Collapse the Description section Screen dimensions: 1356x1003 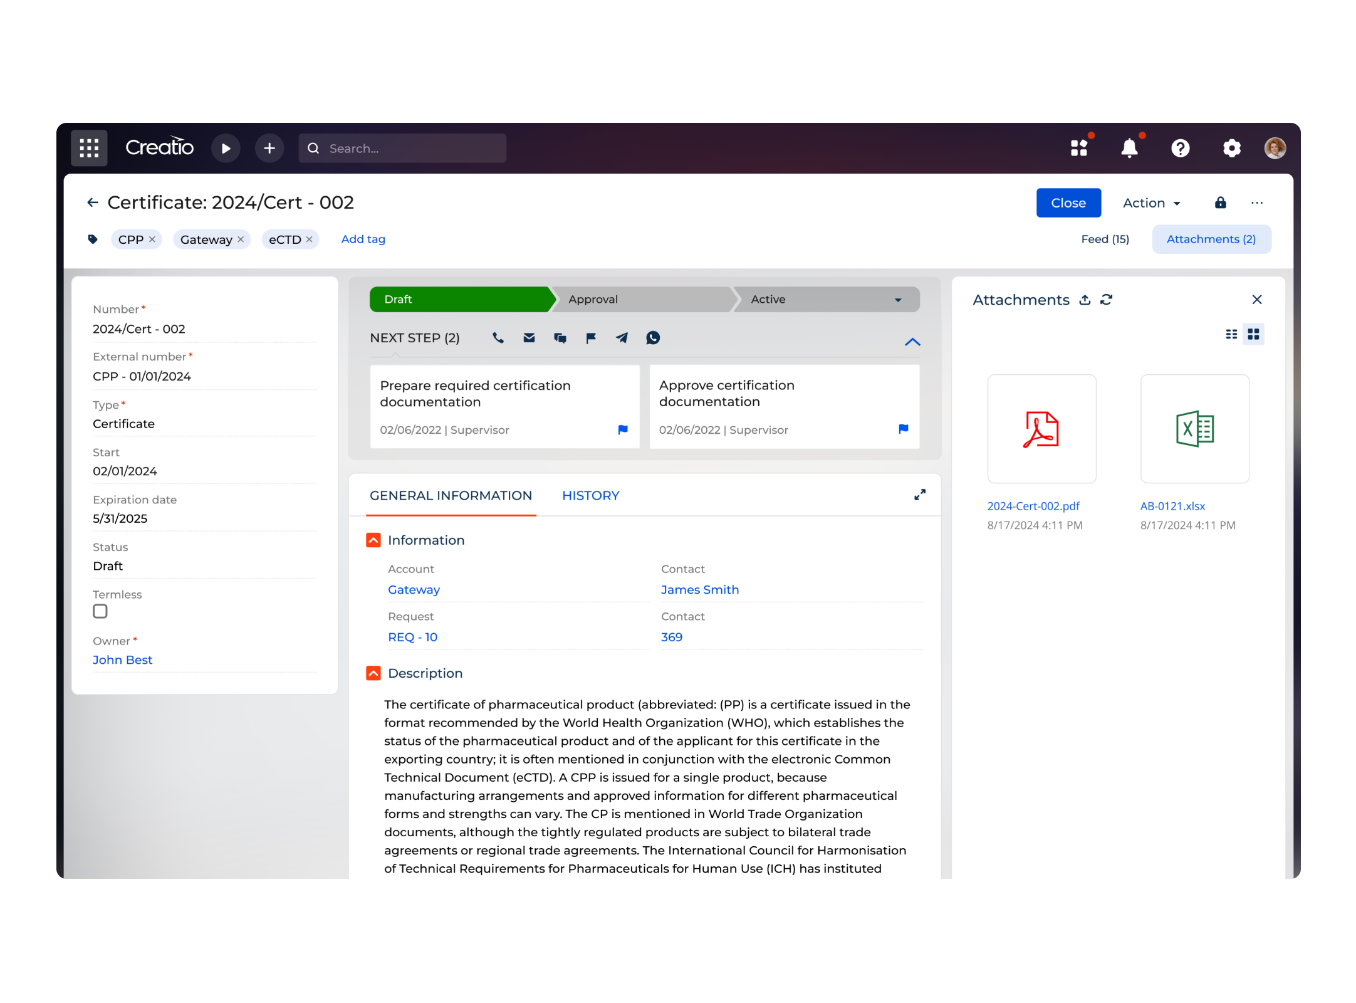pos(373,673)
